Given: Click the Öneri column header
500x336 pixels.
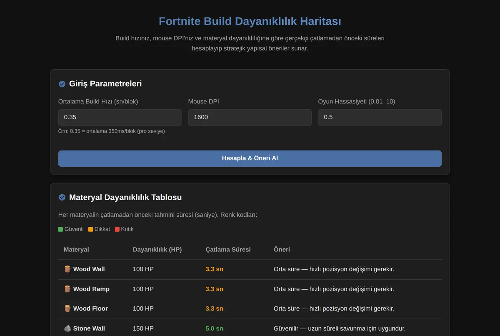Looking at the screenshot, I should [x=282, y=249].
